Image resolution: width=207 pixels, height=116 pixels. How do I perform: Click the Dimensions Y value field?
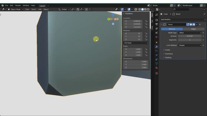(136, 64)
